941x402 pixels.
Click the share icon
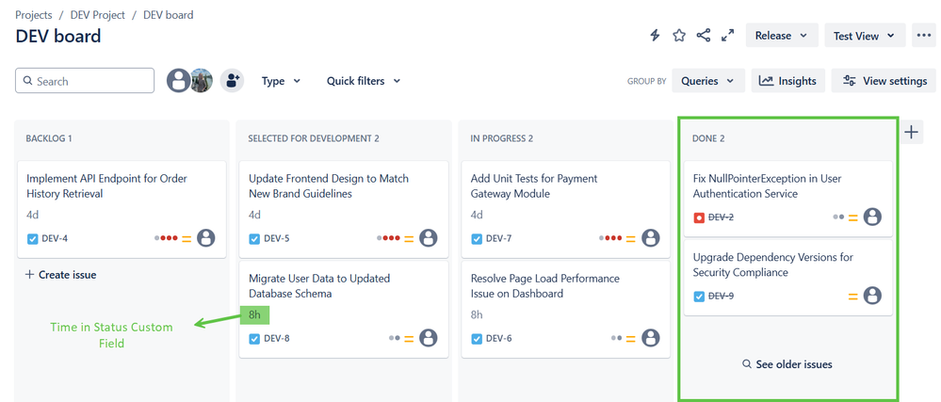click(704, 36)
